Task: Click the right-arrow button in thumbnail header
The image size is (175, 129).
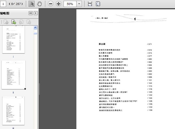Action: pos(36,13)
